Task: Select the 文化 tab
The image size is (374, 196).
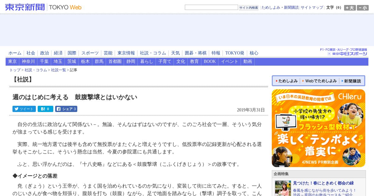Action: pyautogui.click(x=181, y=62)
